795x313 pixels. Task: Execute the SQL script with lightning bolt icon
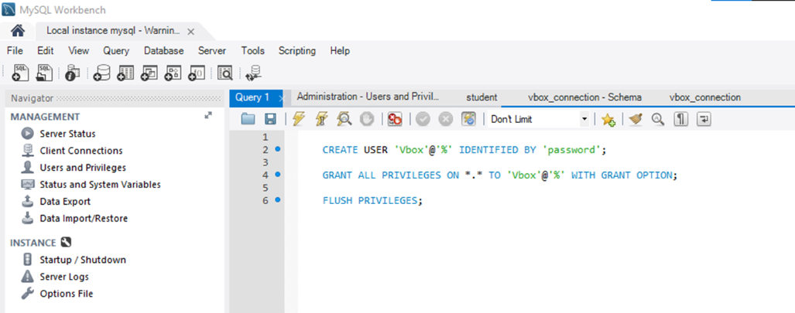(298, 120)
